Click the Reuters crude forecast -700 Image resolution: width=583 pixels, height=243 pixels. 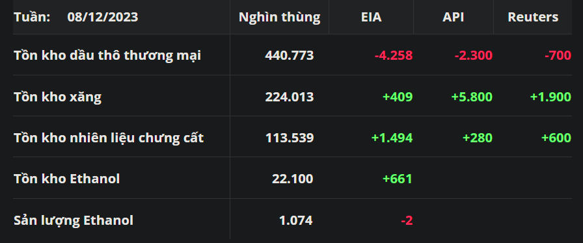[x=558, y=56]
